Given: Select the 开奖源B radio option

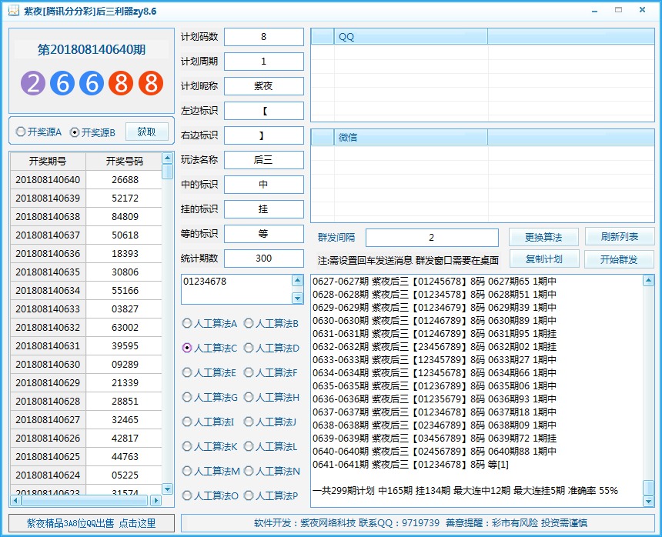Looking at the screenshot, I should point(75,132).
